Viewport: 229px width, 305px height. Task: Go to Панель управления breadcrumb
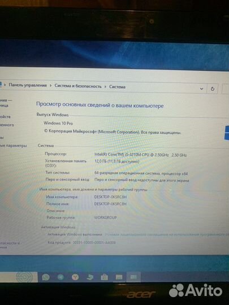tap(28, 85)
